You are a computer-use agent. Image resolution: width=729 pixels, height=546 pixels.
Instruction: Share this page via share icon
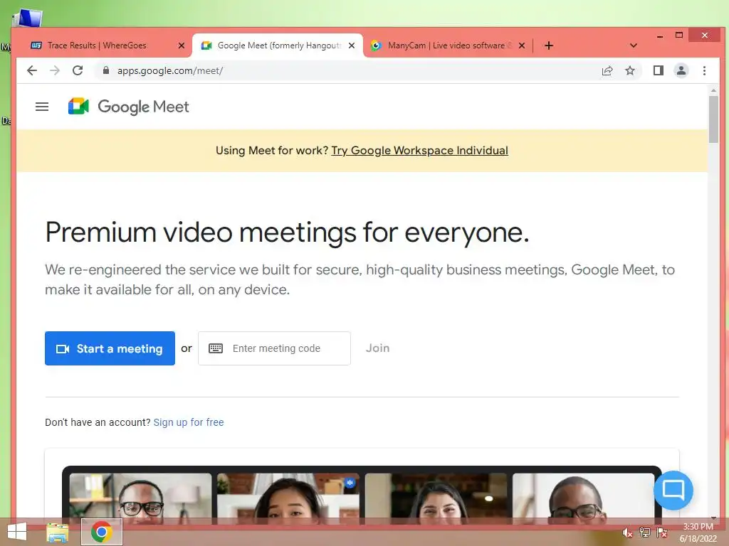(x=607, y=70)
